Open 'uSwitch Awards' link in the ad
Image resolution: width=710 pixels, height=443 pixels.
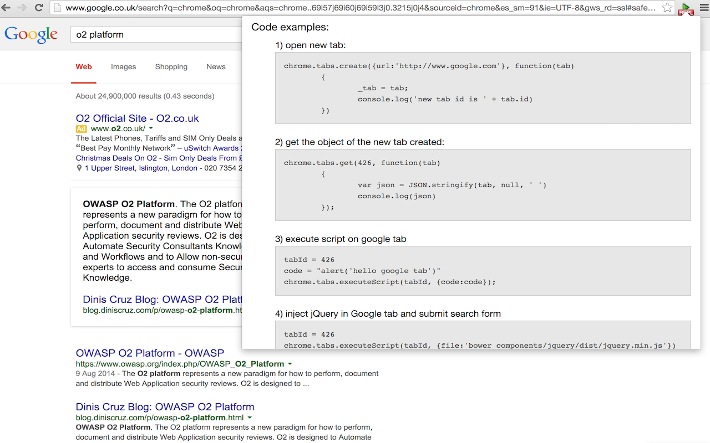211,148
